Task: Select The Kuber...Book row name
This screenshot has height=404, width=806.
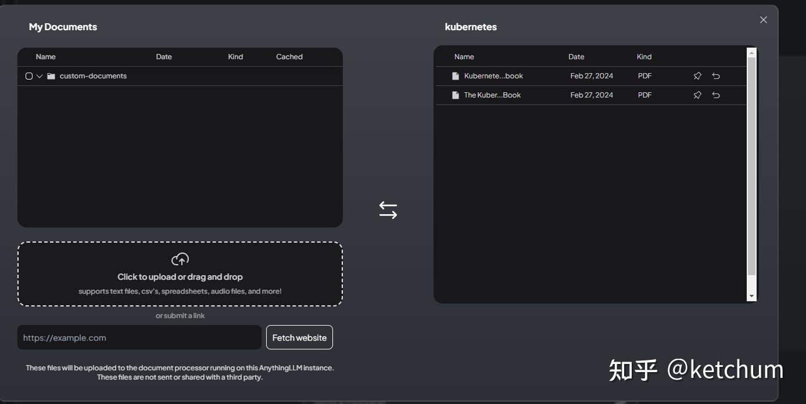Action: (x=492, y=95)
